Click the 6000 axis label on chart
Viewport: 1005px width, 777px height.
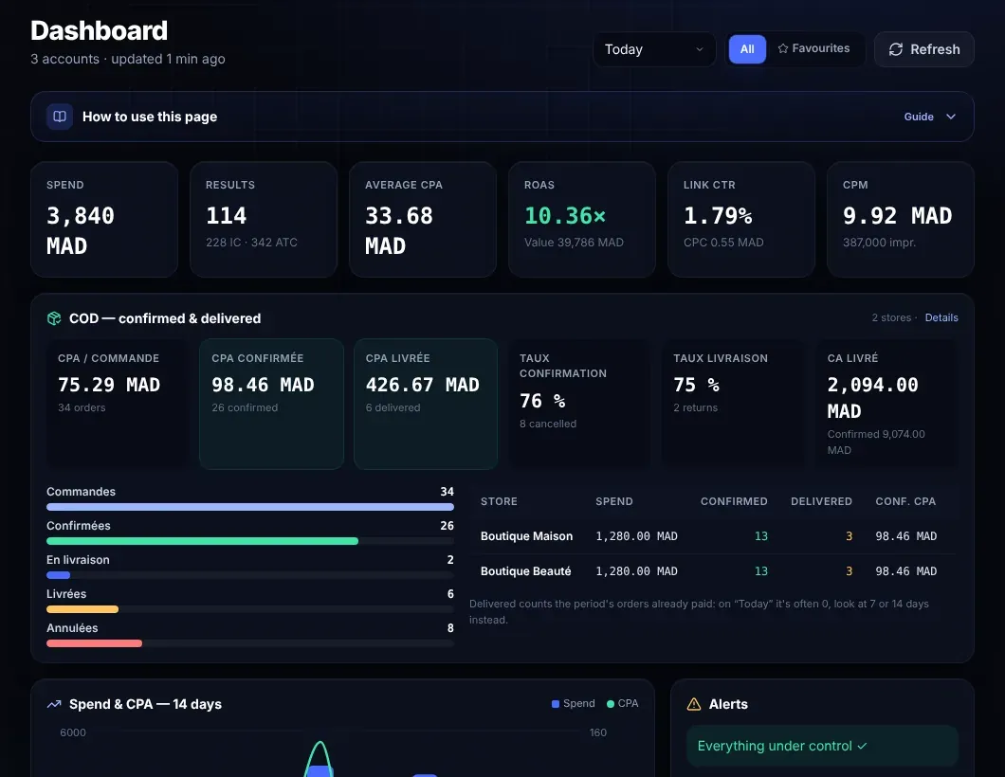coord(72,732)
